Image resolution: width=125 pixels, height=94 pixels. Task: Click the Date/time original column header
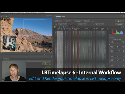[x=102, y=29]
